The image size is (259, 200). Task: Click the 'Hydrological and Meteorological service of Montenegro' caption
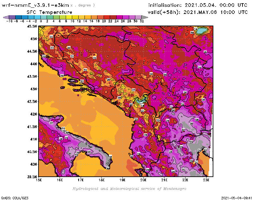tap(129, 189)
